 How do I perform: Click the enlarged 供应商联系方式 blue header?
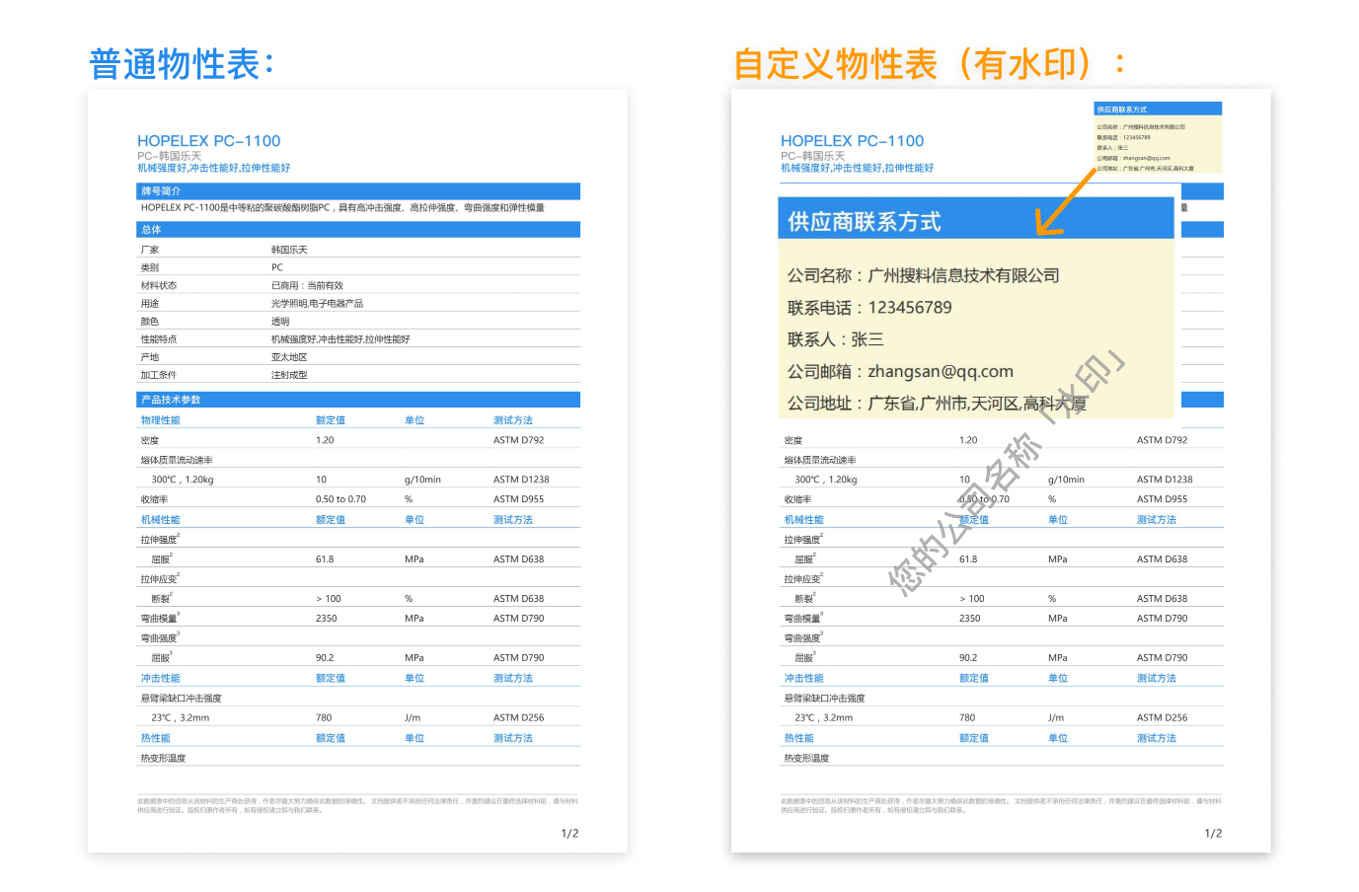(x=865, y=222)
